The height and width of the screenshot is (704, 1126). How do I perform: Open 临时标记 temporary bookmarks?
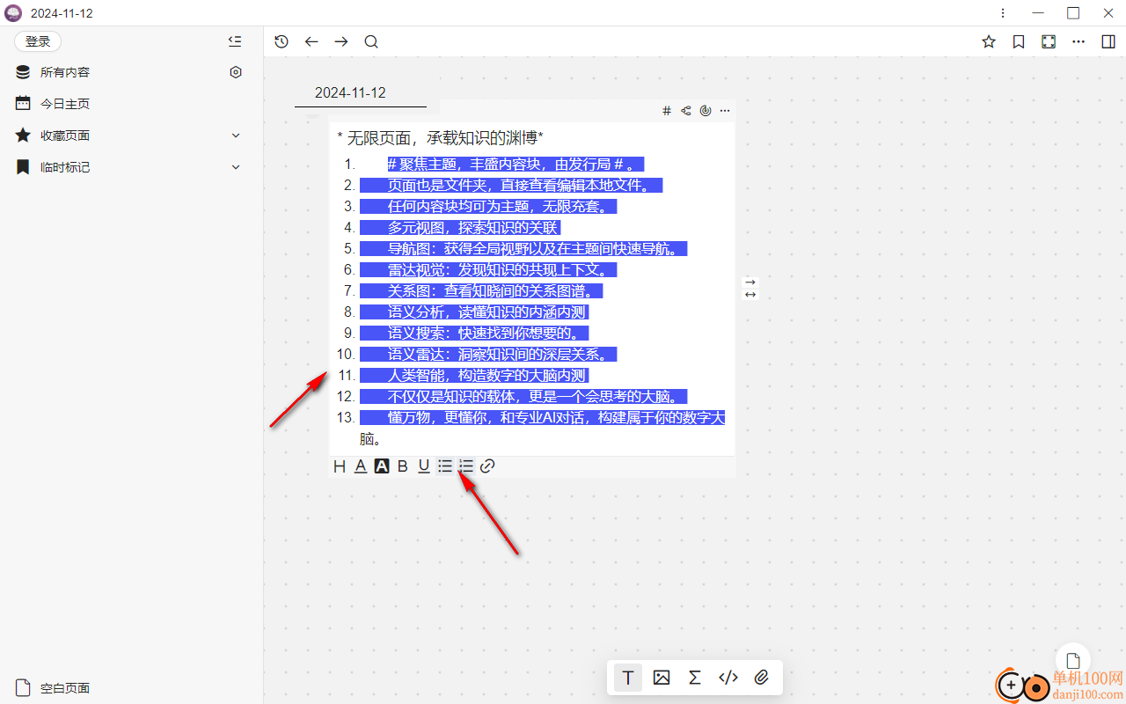[x=65, y=167]
